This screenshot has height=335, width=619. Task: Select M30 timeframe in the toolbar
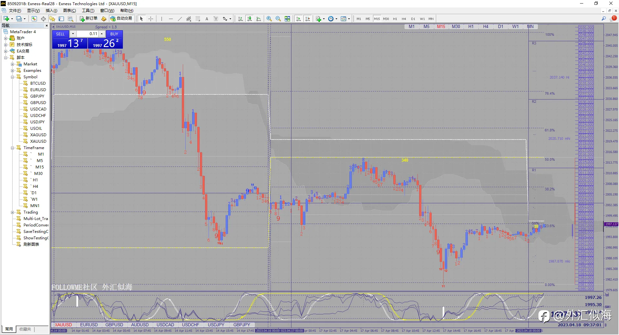[x=386, y=19]
